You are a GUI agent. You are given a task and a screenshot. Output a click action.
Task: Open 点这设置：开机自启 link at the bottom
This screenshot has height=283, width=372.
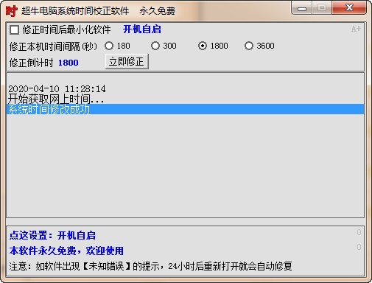coord(52,235)
